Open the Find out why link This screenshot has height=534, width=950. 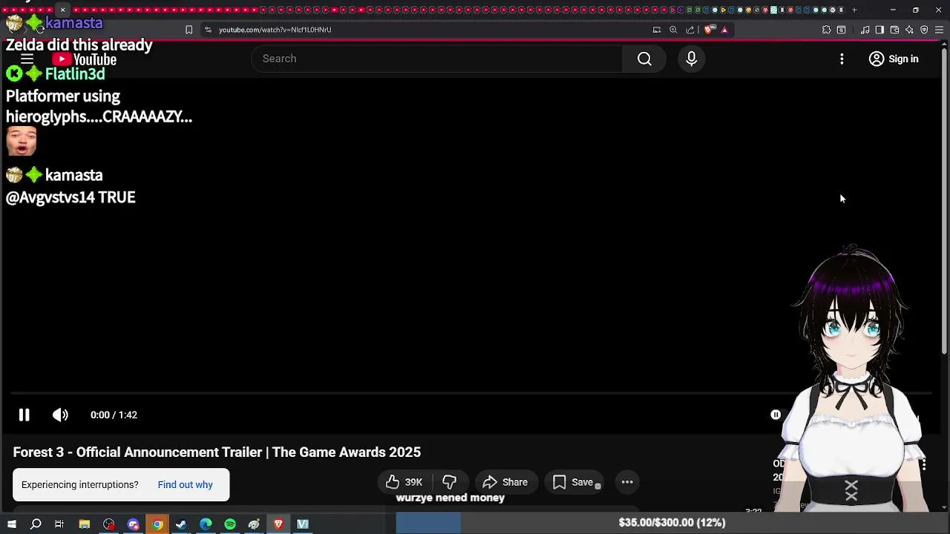(x=185, y=484)
